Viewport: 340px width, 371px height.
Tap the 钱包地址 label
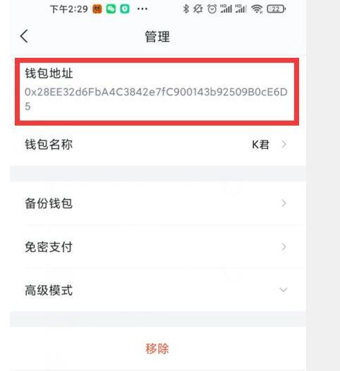coord(49,73)
